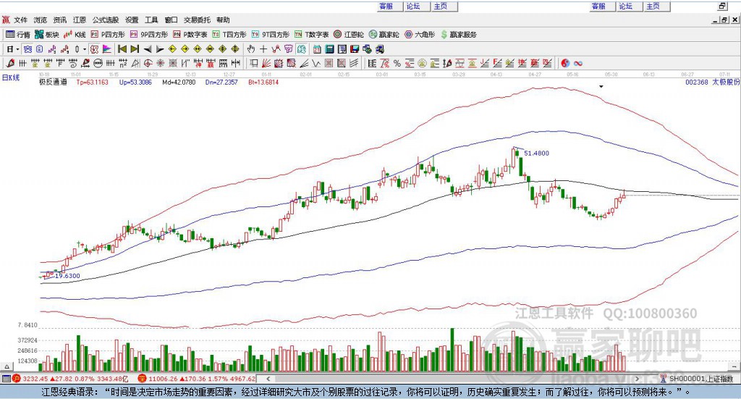Open 9P四方形 tool
The image size is (741, 399).
(149, 35)
